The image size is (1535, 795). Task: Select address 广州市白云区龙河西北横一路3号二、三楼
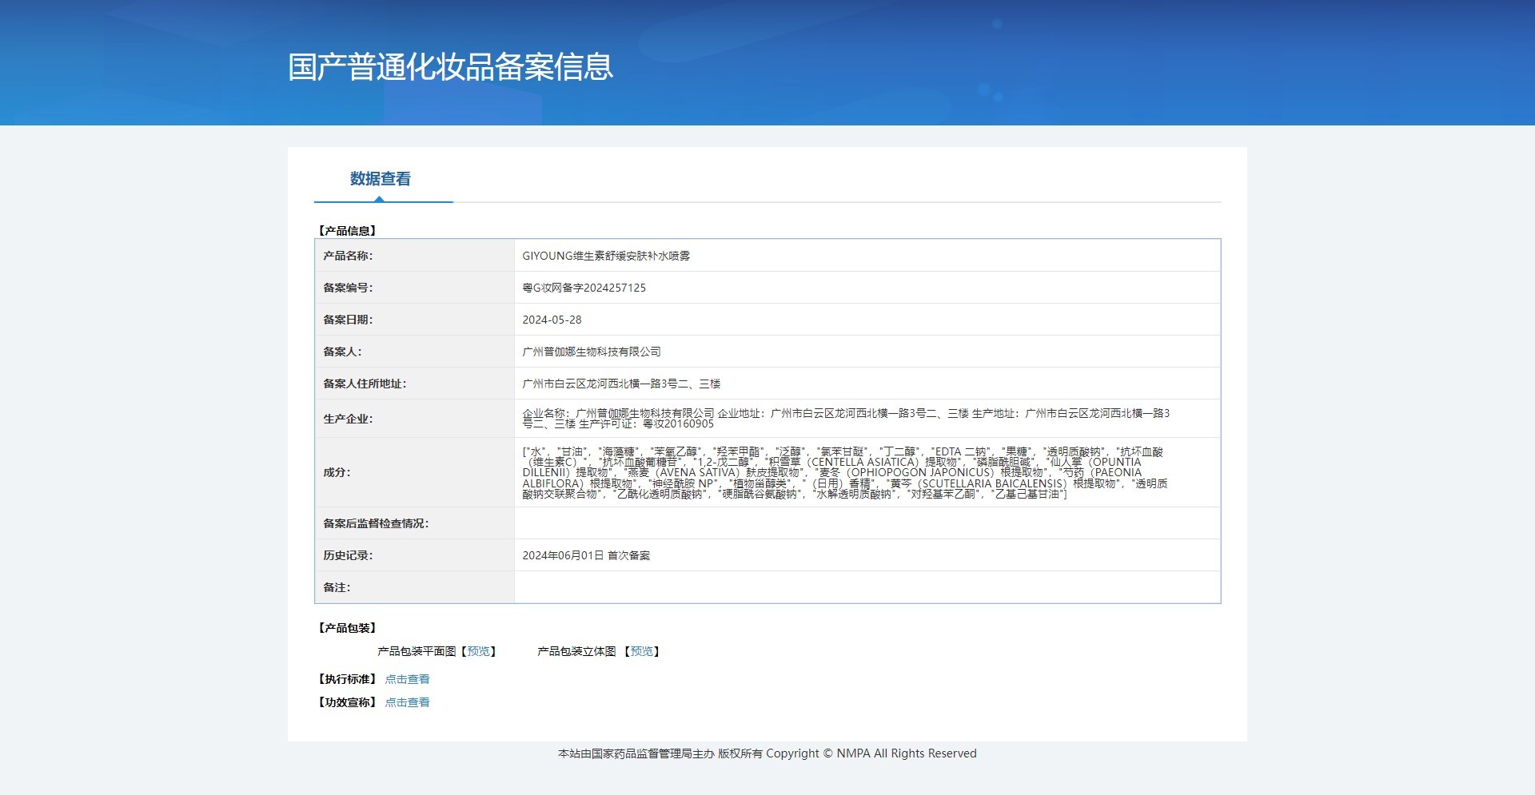(x=621, y=384)
